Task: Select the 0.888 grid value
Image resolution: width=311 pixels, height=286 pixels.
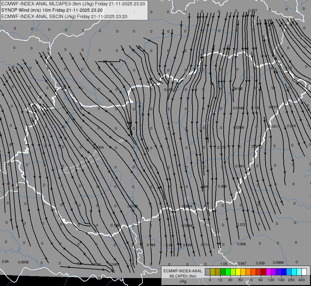Action: tap(151, 245)
